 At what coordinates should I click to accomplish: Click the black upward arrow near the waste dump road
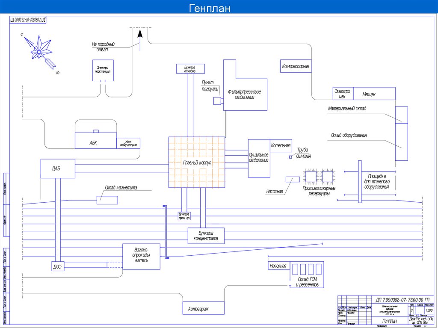(x=140, y=33)
